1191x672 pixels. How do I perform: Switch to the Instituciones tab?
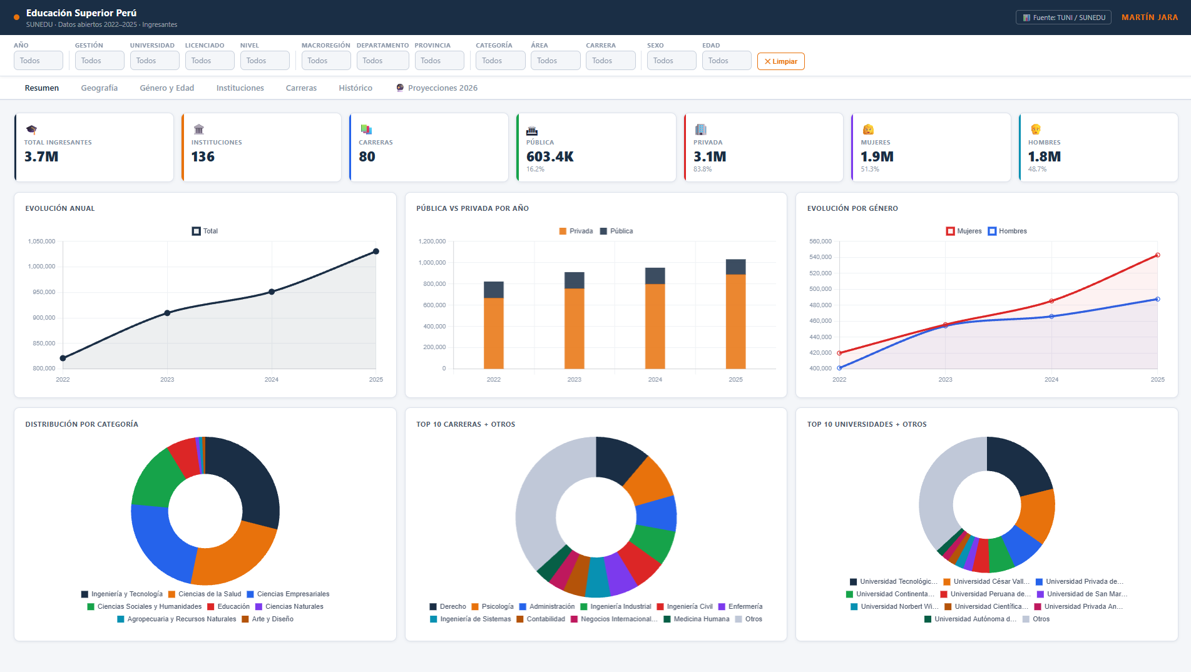click(240, 88)
